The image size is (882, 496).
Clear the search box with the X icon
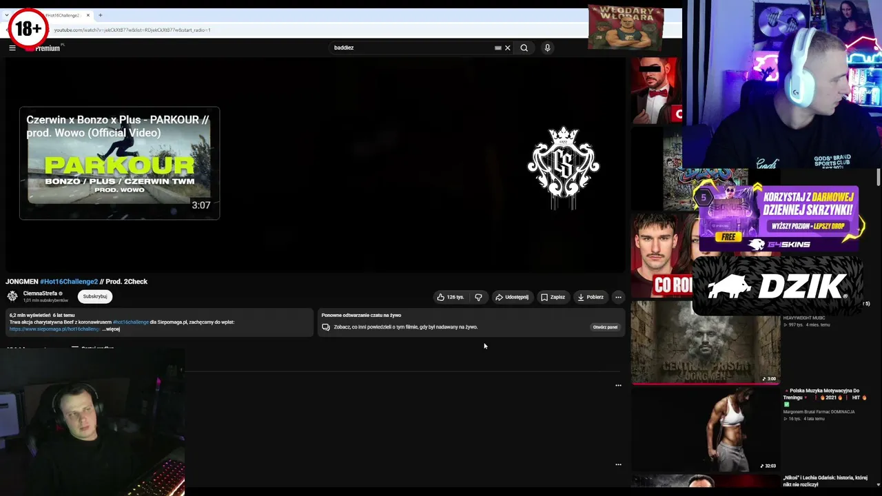click(x=508, y=48)
